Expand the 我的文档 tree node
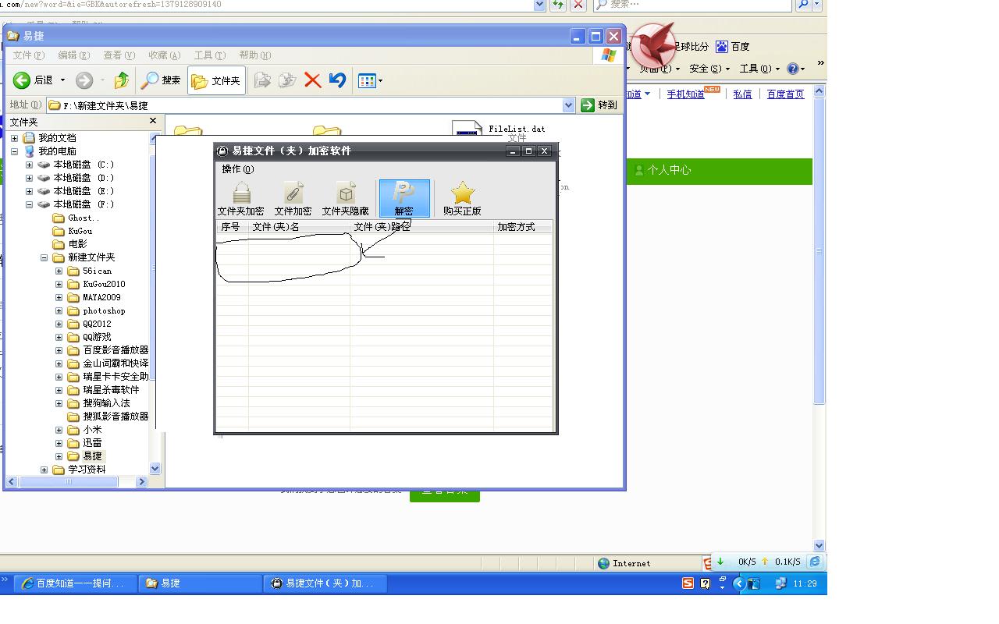The width and height of the screenshot is (999, 624). pyautogui.click(x=14, y=138)
